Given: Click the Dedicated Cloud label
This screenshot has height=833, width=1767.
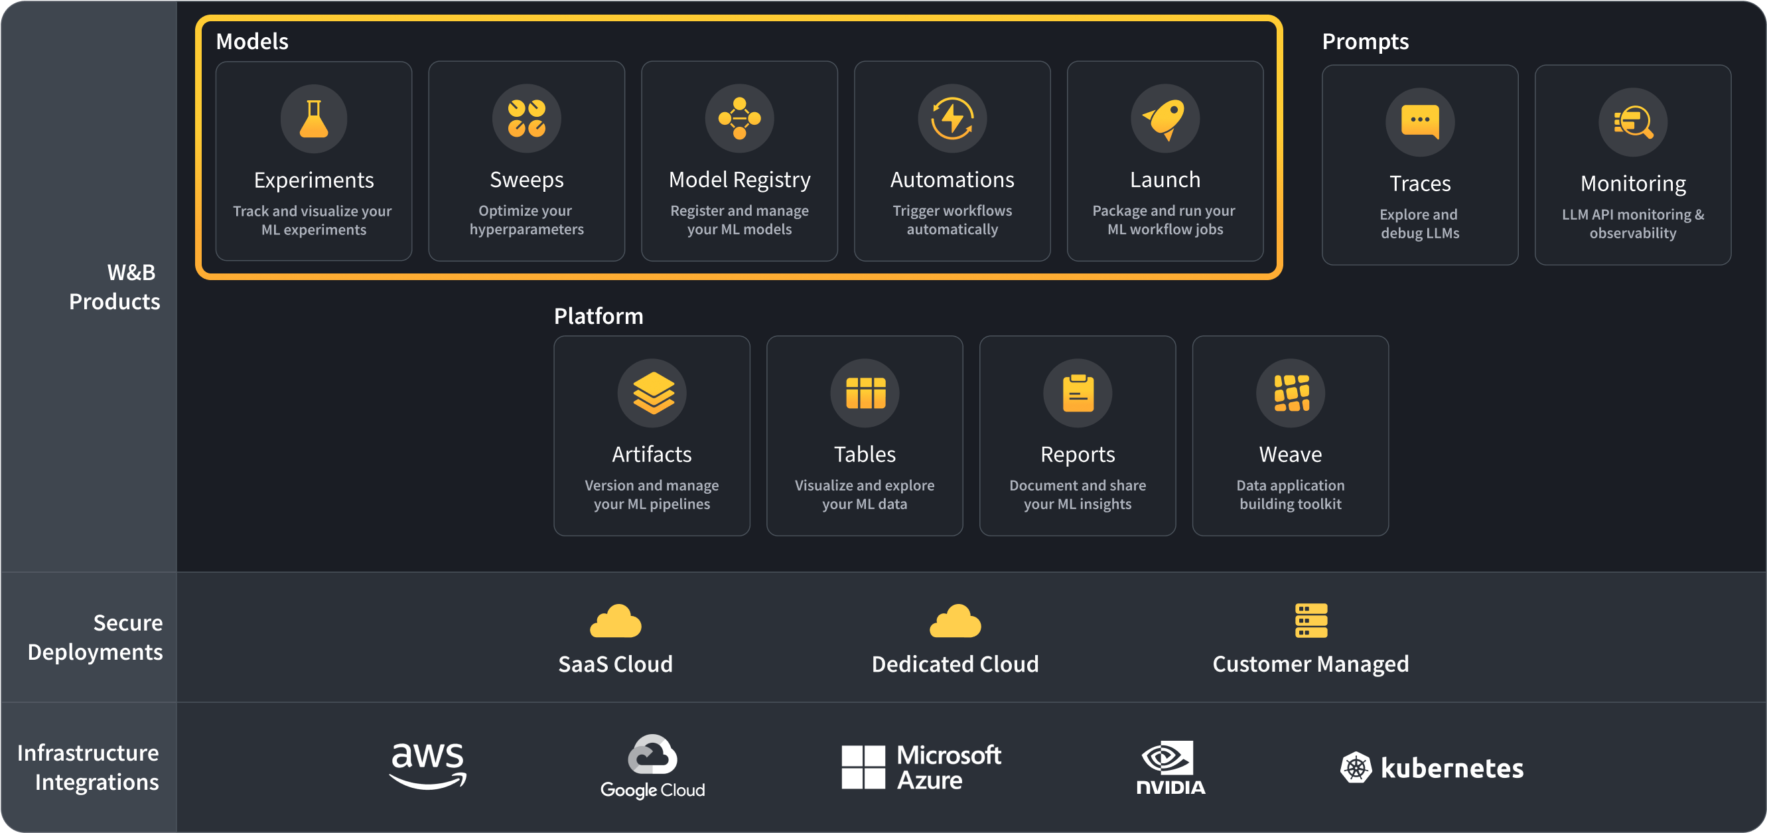Looking at the screenshot, I should (x=955, y=664).
